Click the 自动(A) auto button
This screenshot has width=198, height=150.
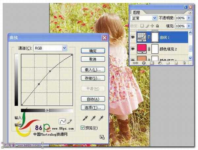(x=93, y=99)
